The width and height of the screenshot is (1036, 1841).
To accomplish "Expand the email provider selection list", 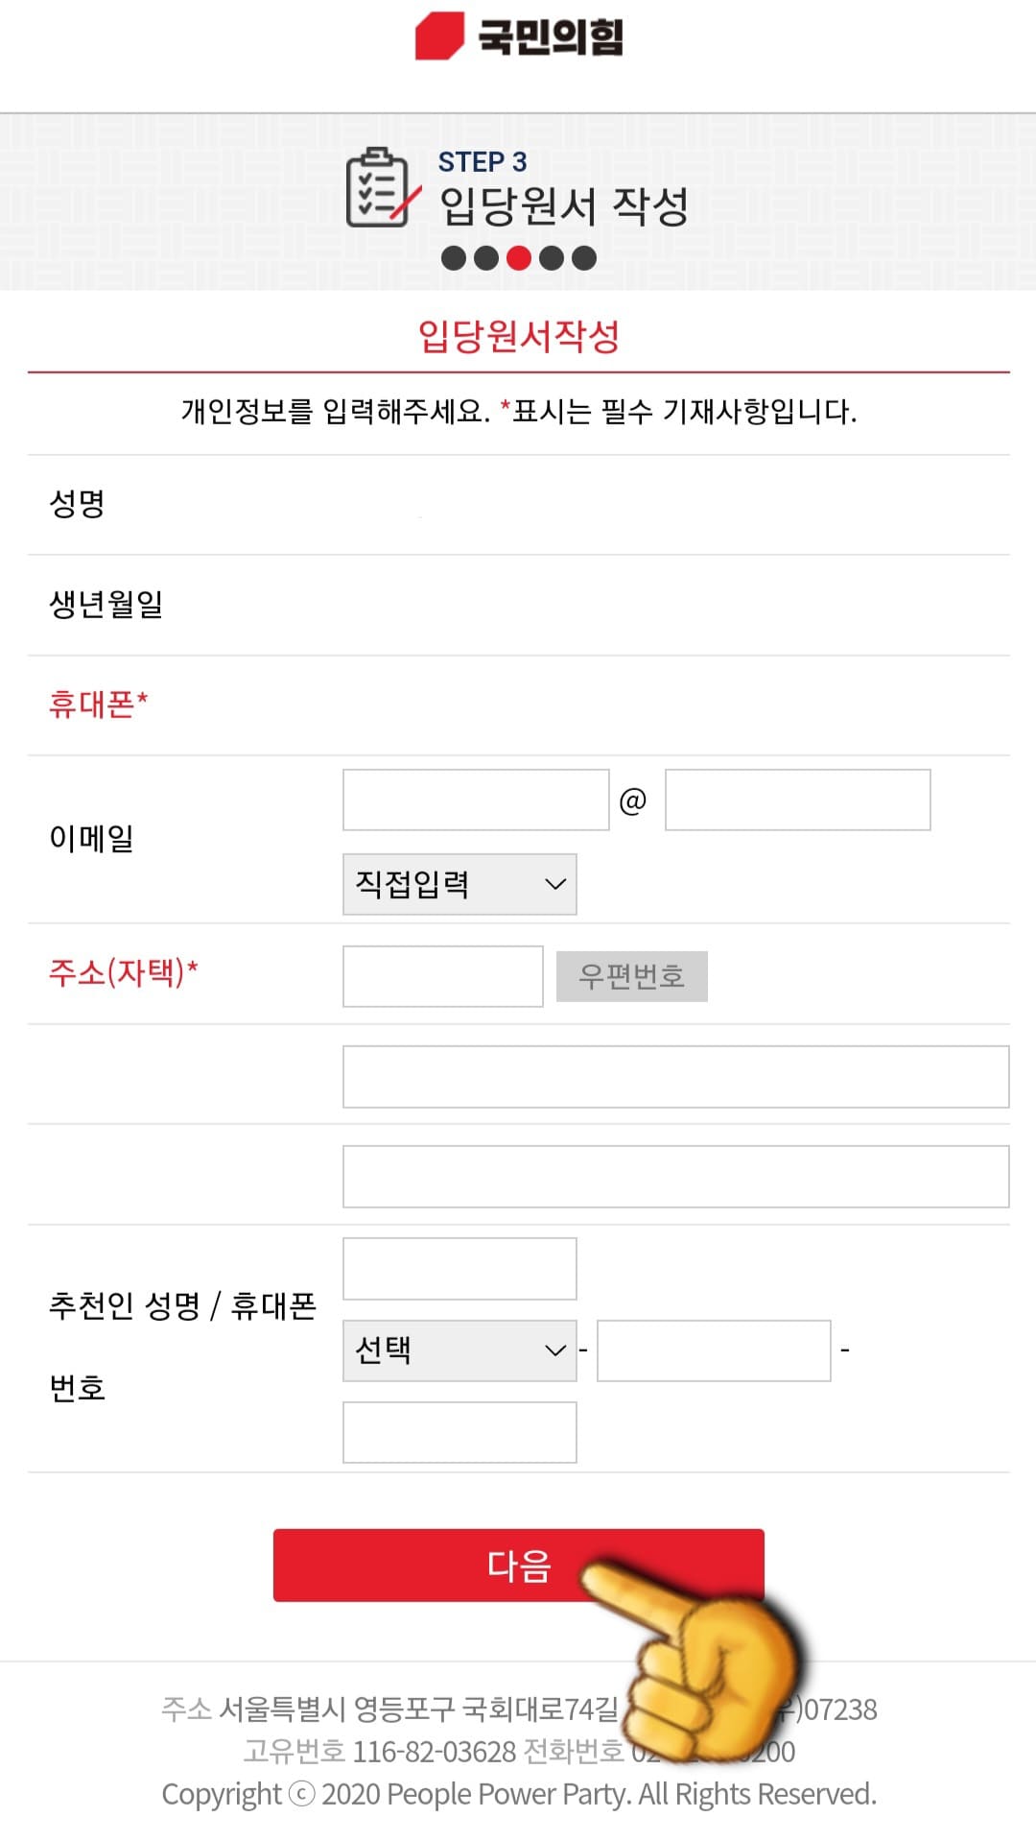I will [459, 883].
